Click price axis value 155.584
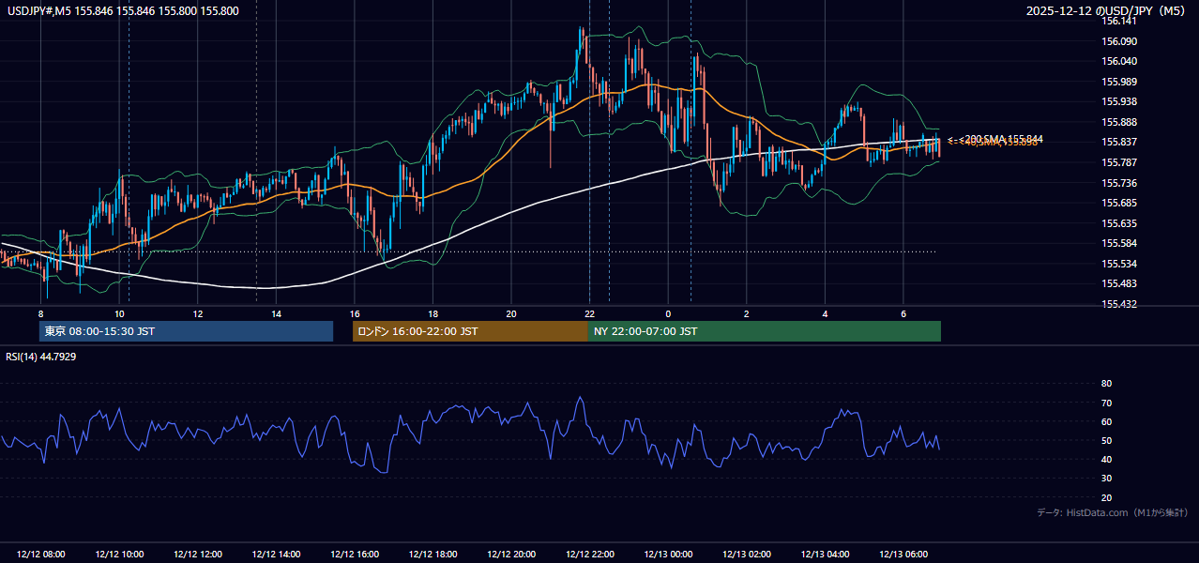The image size is (1199, 563). tap(1120, 243)
